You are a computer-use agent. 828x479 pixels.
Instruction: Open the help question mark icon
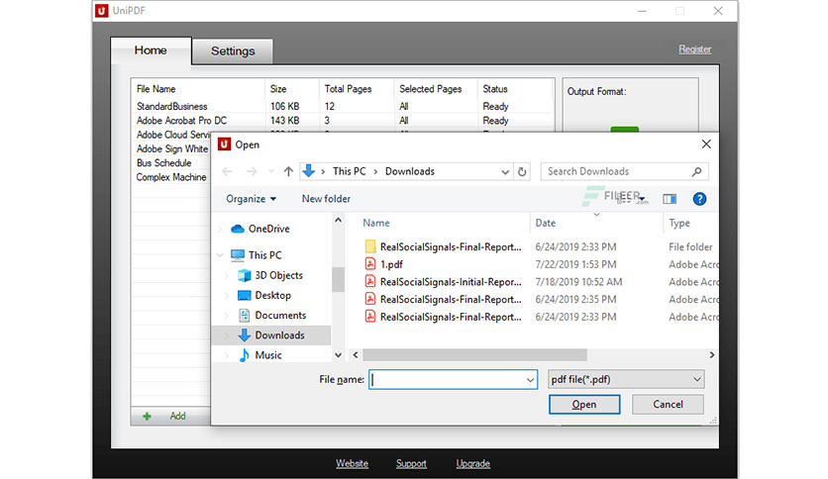pos(699,199)
